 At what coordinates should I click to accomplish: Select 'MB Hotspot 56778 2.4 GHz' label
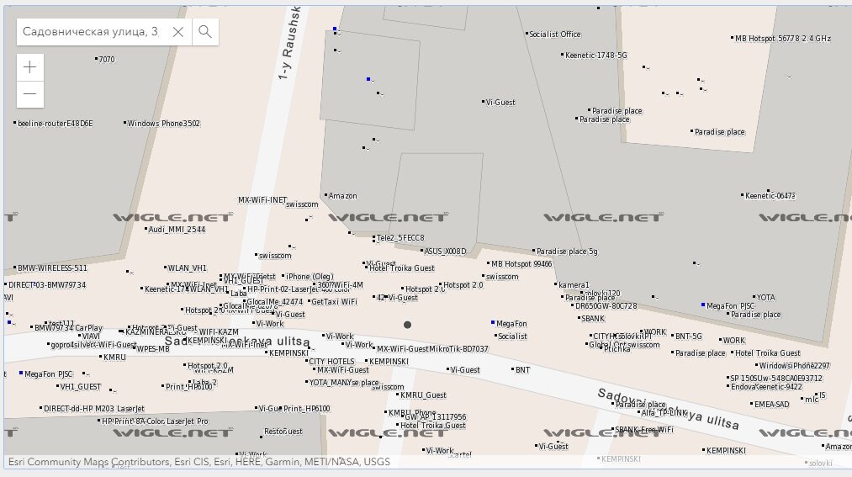[783, 39]
